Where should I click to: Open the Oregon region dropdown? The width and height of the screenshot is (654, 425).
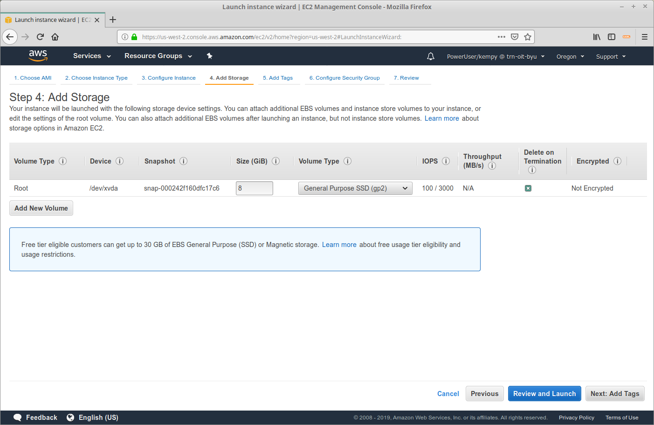click(570, 56)
